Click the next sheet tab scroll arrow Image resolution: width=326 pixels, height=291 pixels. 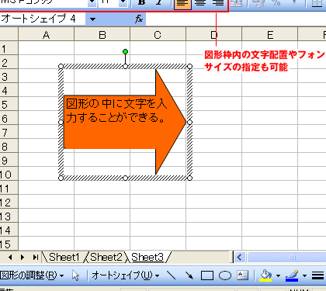pos(23,257)
